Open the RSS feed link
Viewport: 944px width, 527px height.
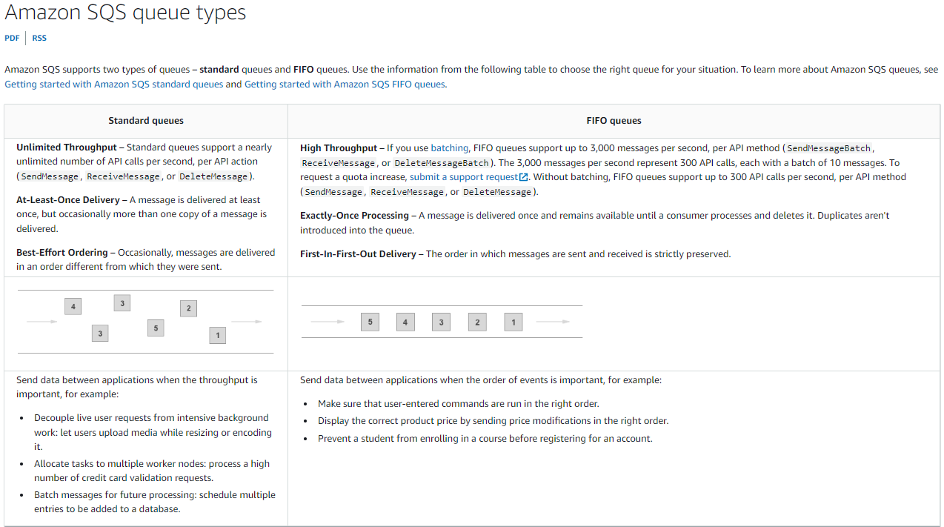tap(39, 38)
